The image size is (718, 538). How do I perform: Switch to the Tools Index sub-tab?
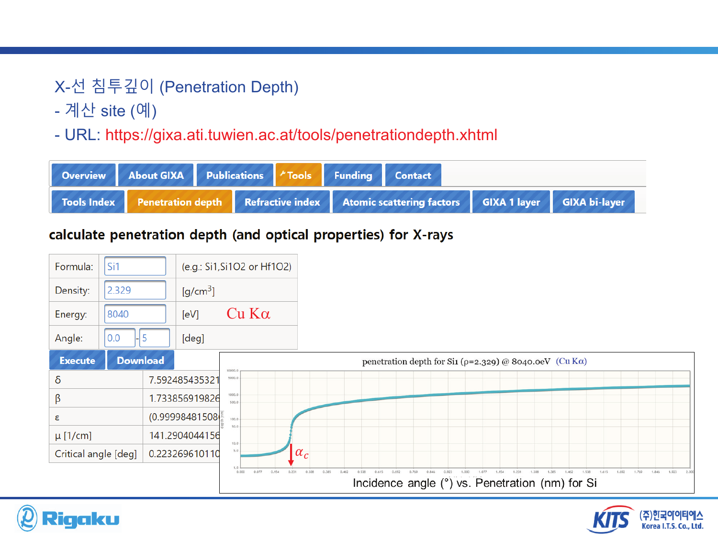88,202
